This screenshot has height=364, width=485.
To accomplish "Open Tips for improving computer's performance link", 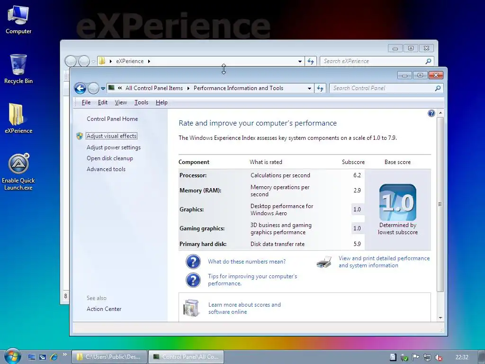I will pyautogui.click(x=252, y=280).
